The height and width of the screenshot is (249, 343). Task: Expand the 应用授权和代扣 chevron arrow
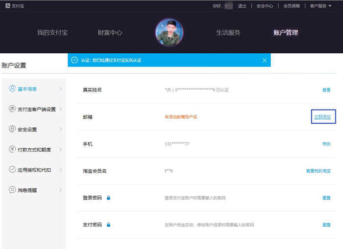(x=61, y=170)
